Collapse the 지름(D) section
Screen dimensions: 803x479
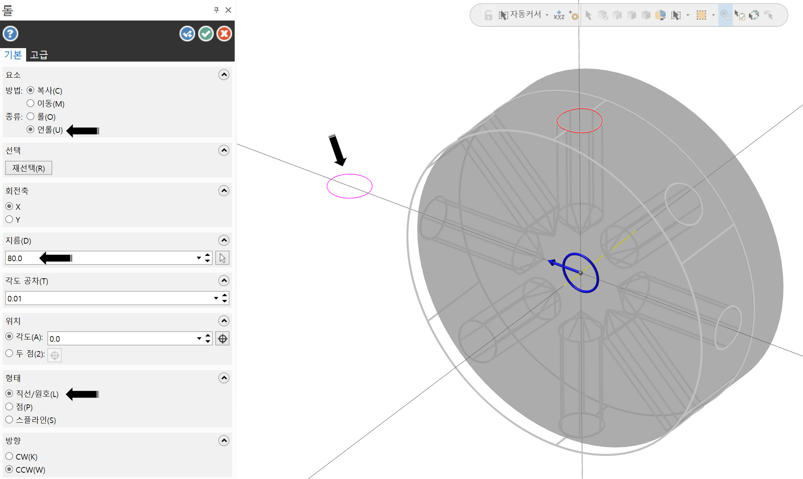224,241
